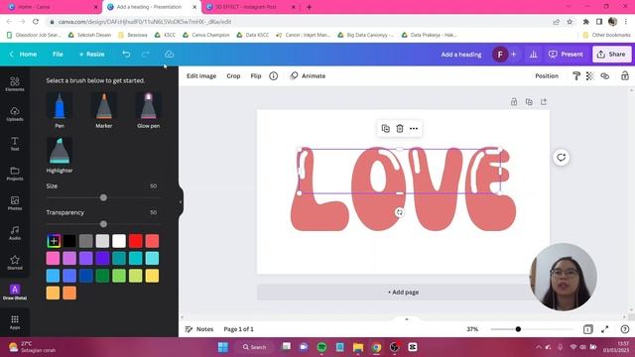Click the Add a heading design title
This screenshot has height=357, width=635.
[461, 54]
